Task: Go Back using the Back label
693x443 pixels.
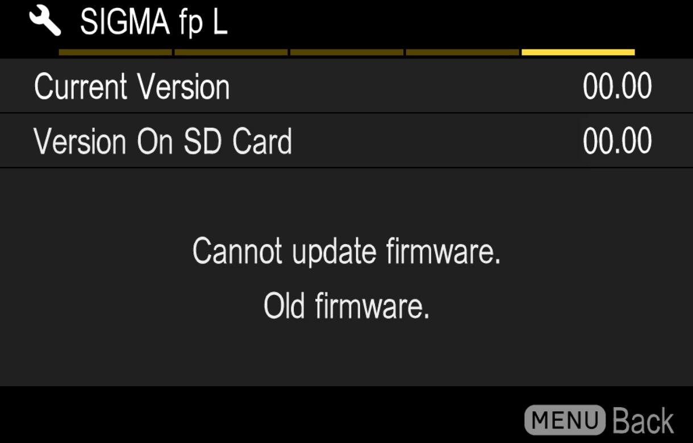Action: tap(644, 421)
